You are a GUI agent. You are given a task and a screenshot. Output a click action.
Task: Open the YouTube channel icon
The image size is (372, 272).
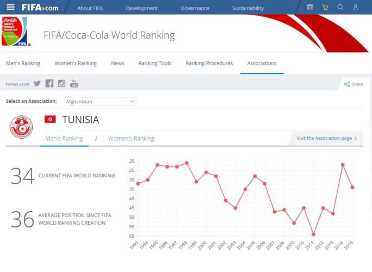coord(74,84)
